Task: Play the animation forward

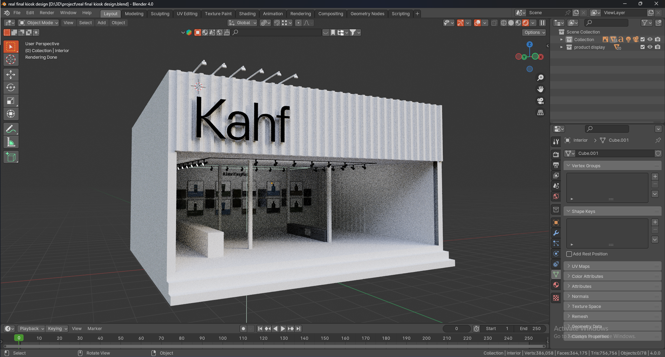Action: tap(283, 329)
